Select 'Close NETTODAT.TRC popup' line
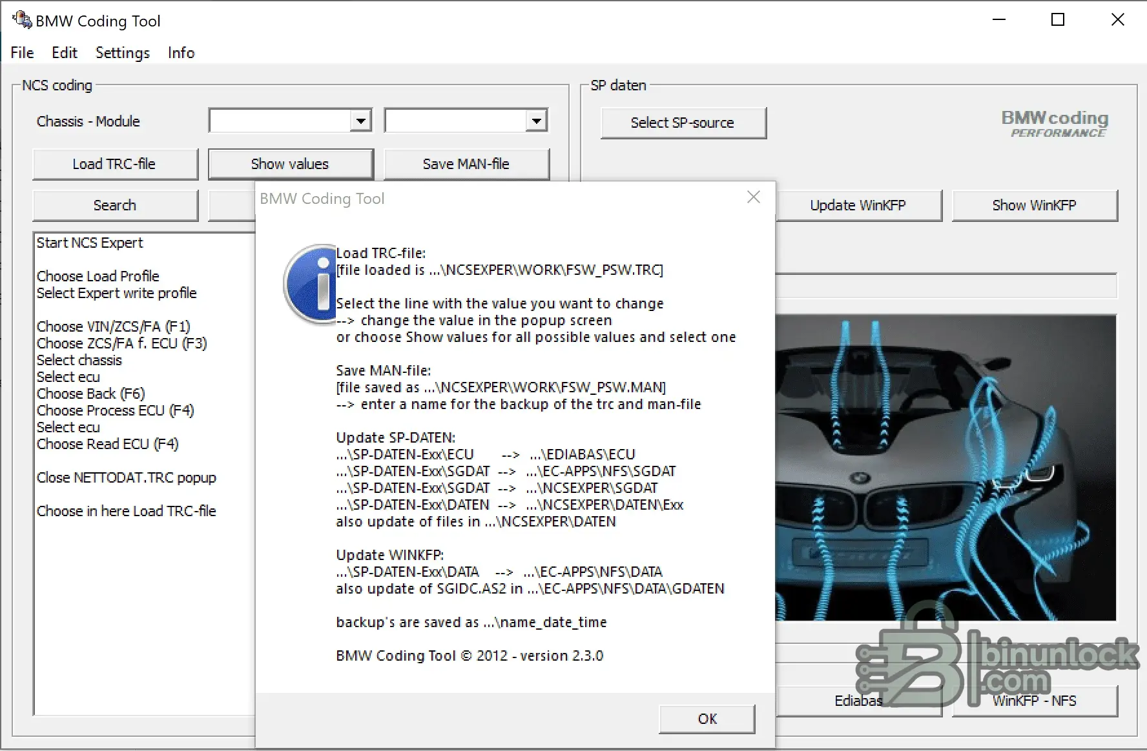The height and width of the screenshot is (751, 1147). (127, 477)
